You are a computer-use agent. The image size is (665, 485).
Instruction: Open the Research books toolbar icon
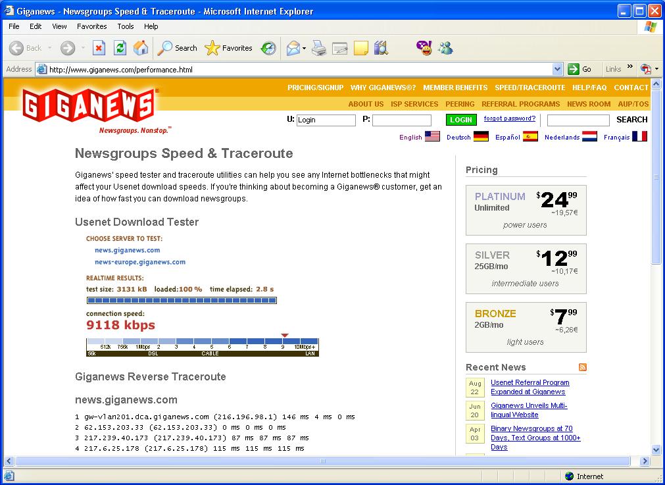click(381, 48)
